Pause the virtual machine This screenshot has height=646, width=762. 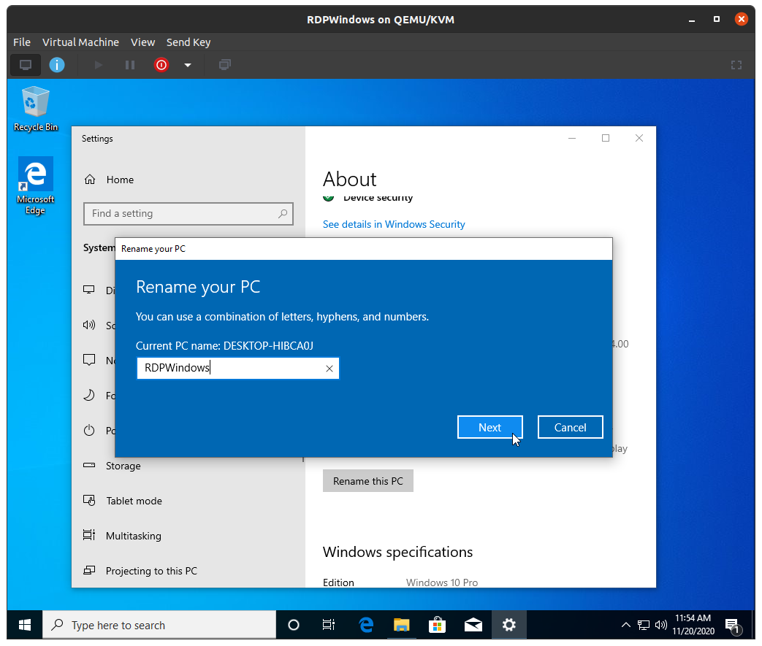pyautogui.click(x=130, y=65)
